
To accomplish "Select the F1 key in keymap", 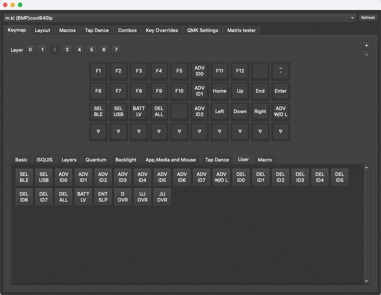I will click(98, 71).
